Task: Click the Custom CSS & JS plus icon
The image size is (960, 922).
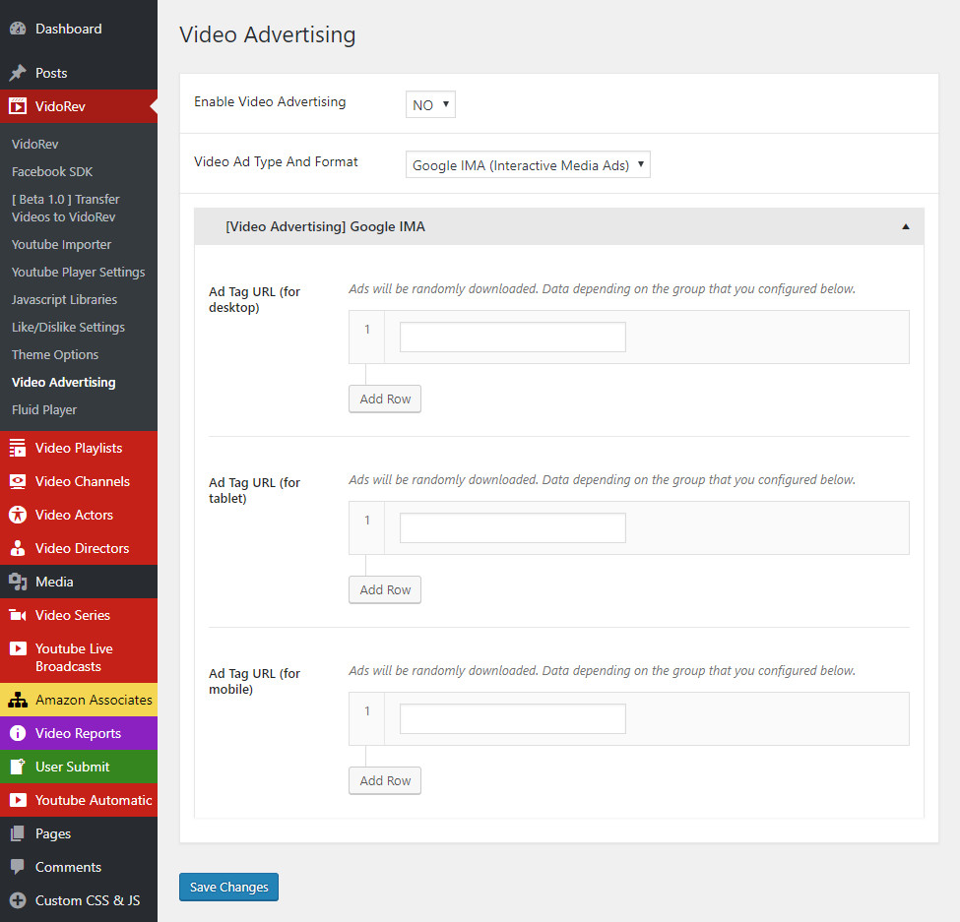Action: (18, 901)
